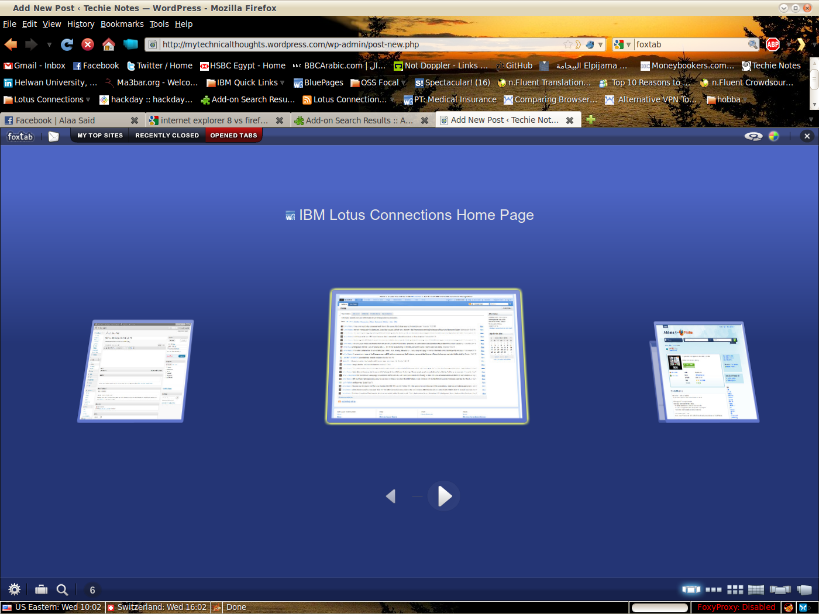Select the carousel layout view

691,589
